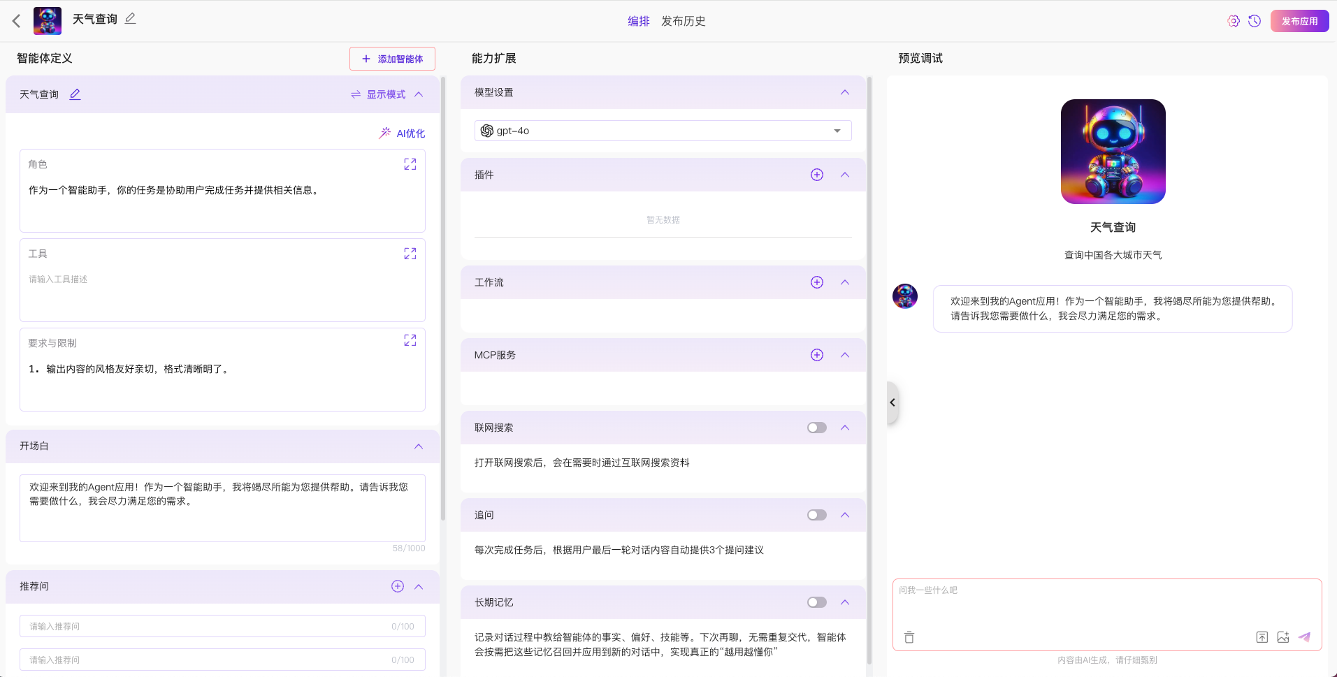Go back using the left arrow
The width and height of the screenshot is (1337, 677).
(x=17, y=21)
